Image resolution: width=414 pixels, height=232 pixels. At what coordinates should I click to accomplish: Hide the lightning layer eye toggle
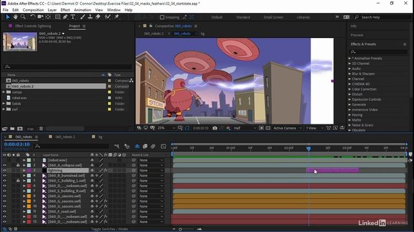pos(5,170)
